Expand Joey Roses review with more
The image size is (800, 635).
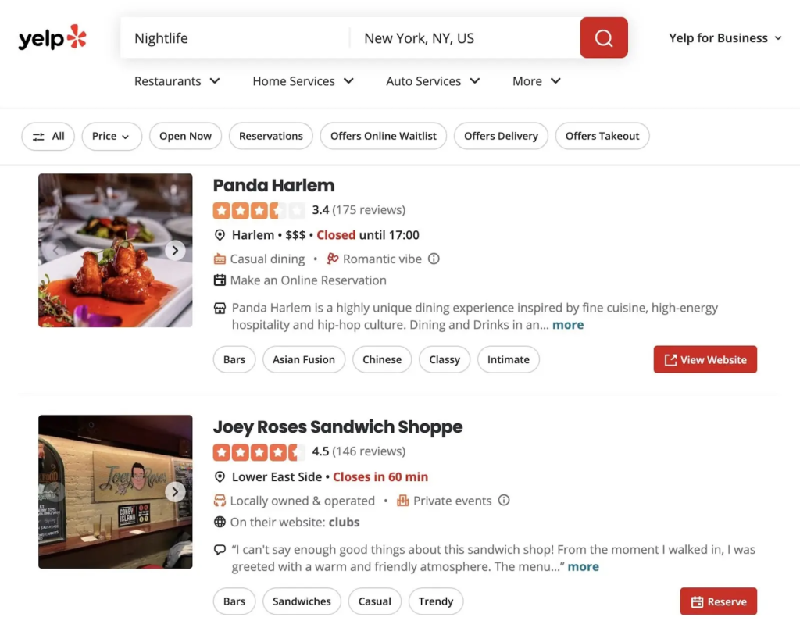583,566
